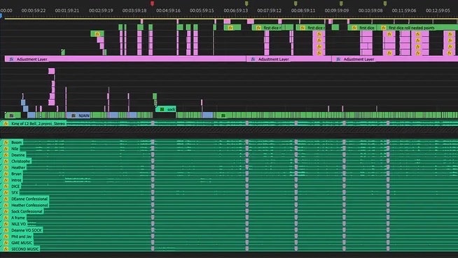Jump to 00:07:59:12 on the time ruler
Image resolution: width=458 pixels, height=258 pixels.
coord(270,10)
